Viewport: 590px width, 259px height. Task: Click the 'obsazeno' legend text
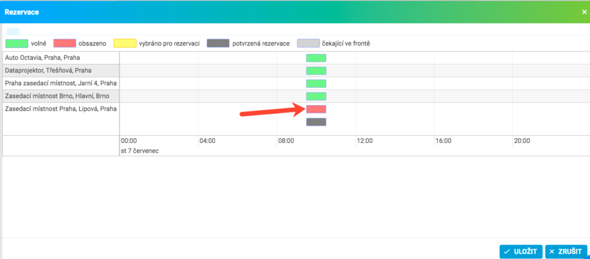(92, 44)
